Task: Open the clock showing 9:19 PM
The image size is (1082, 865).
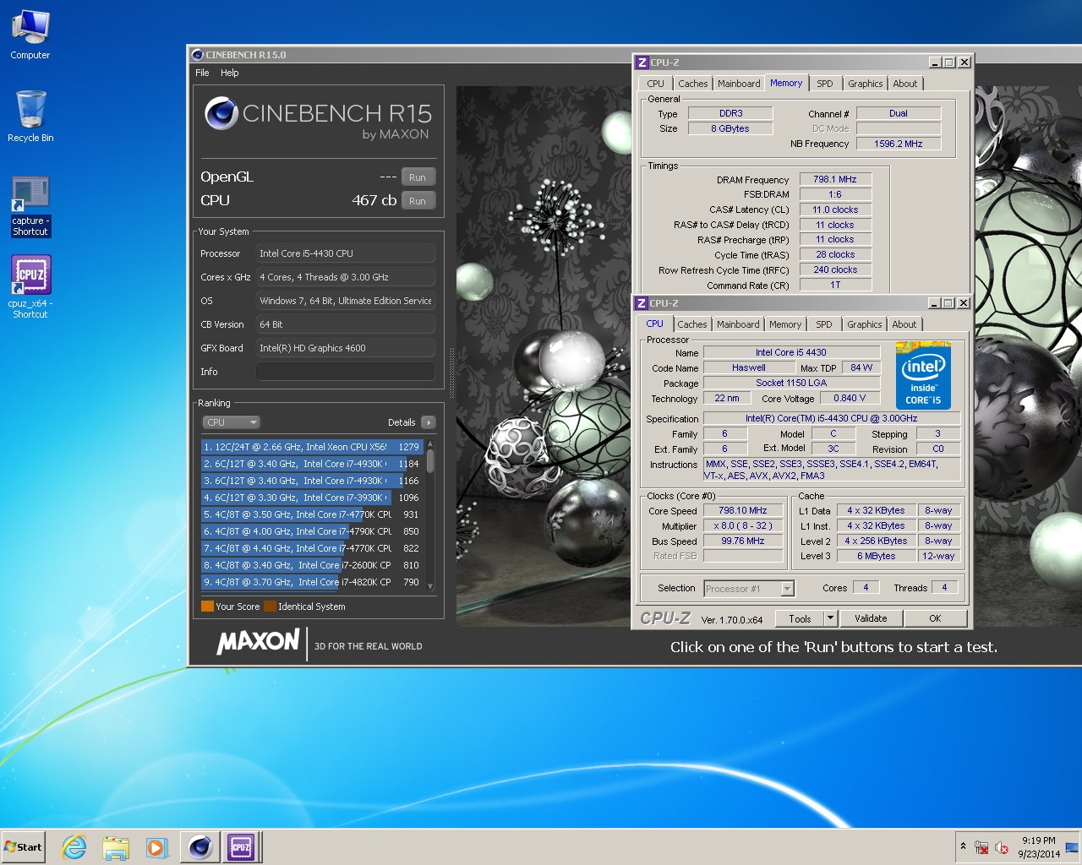Action: point(1039,847)
